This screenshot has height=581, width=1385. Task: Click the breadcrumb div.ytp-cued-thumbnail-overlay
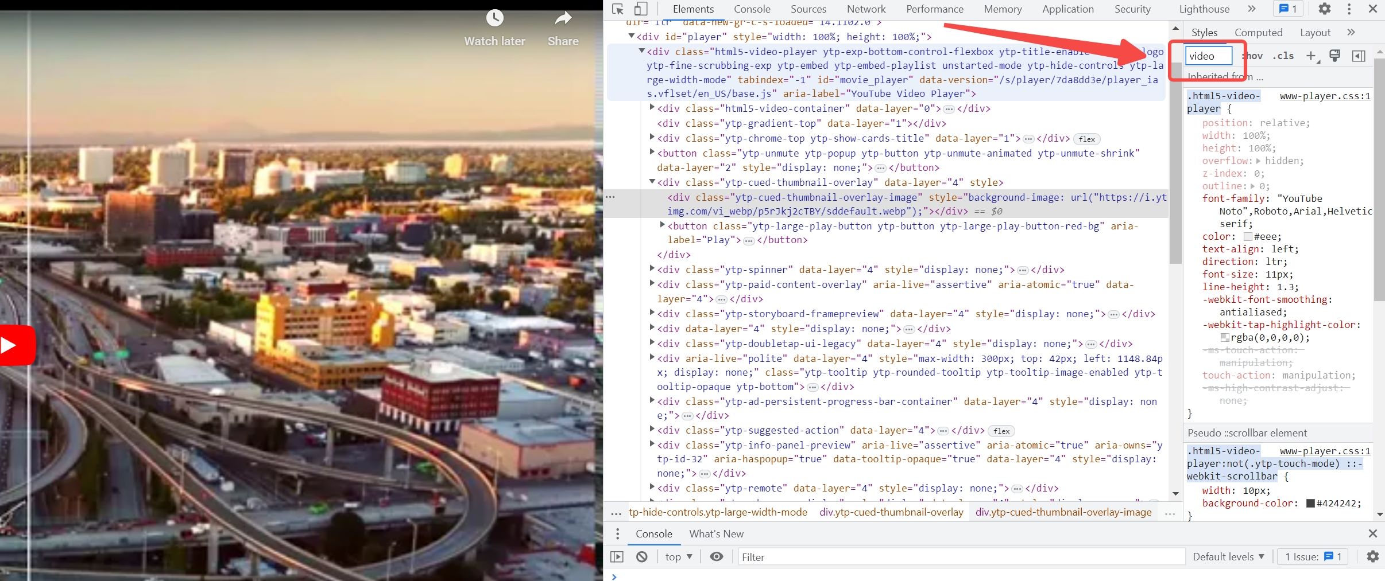[891, 512]
